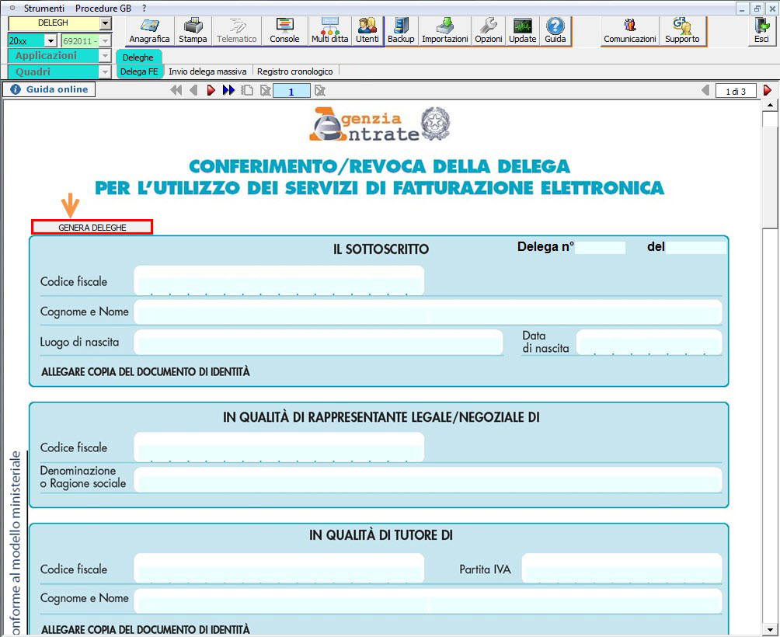Expand the 20xx year dropdown
Viewport: 780px width, 637px height.
point(50,40)
